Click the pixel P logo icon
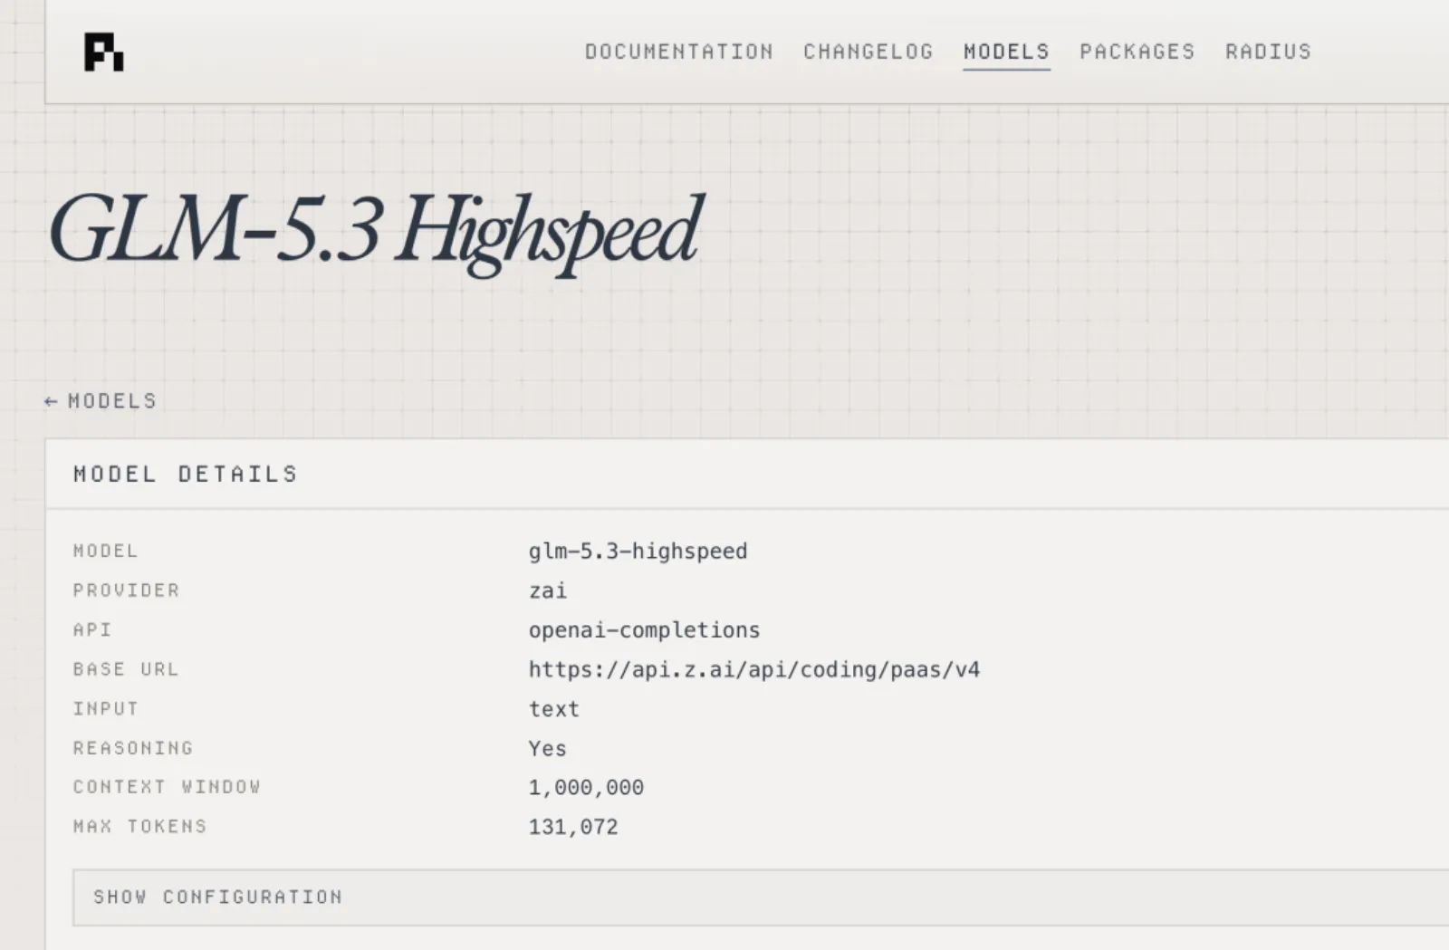Viewport: 1449px width, 950px height. 103,52
